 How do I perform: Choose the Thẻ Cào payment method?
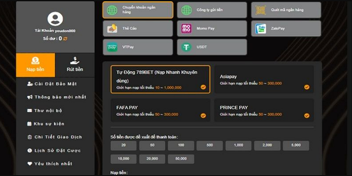[138, 29]
